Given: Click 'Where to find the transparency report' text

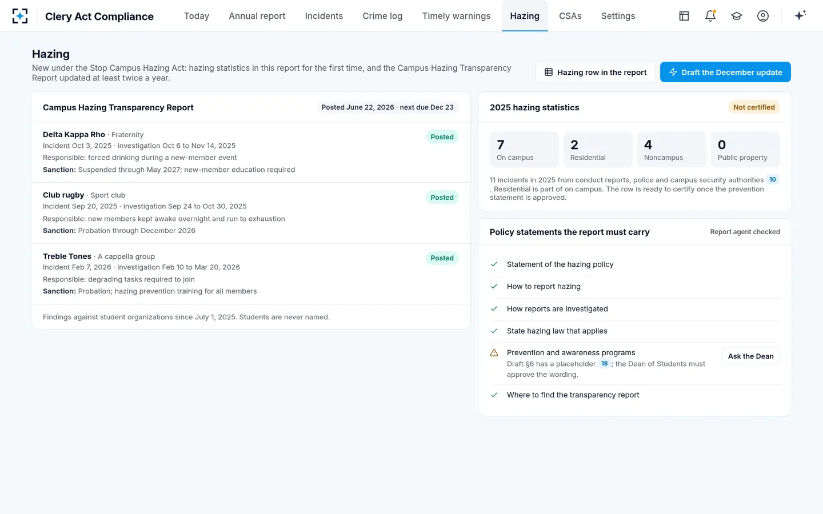Looking at the screenshot, I should (573, 395).
